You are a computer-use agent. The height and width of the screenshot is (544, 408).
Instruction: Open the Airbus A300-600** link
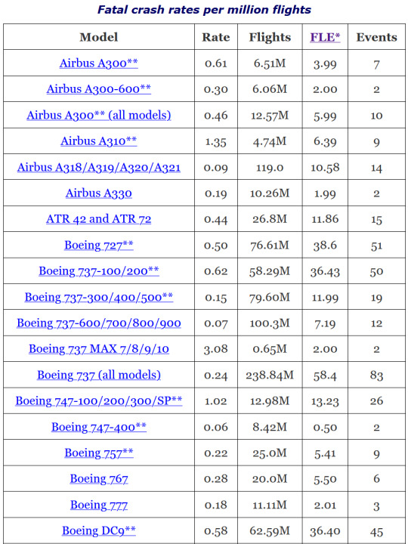pos(98,89)
